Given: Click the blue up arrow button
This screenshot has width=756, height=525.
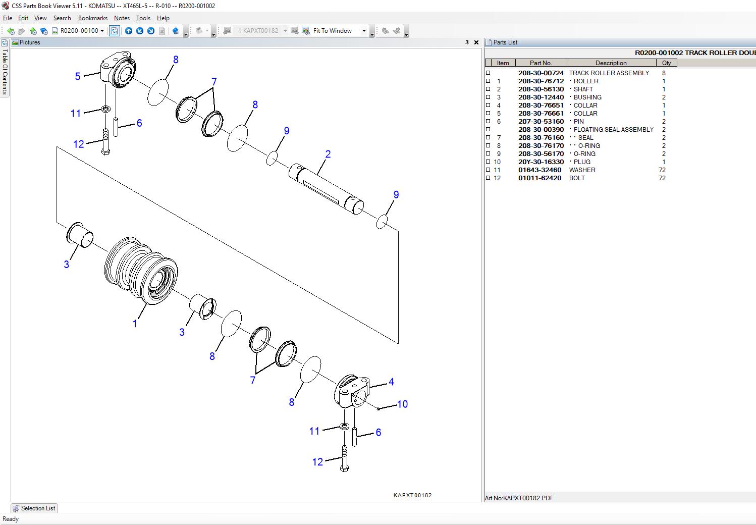Looking at the screenshot, I should tap(129, 31).
